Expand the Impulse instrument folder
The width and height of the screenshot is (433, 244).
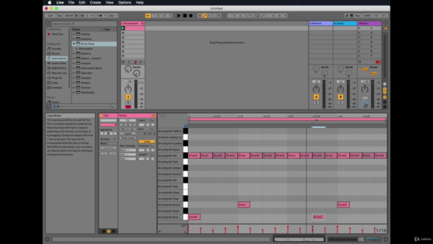click(x=74, y=63)
